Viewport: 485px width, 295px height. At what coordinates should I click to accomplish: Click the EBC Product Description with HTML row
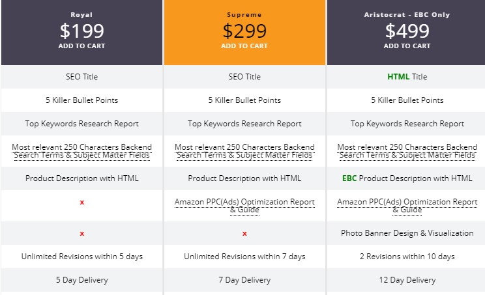click(x=407, y=178)
